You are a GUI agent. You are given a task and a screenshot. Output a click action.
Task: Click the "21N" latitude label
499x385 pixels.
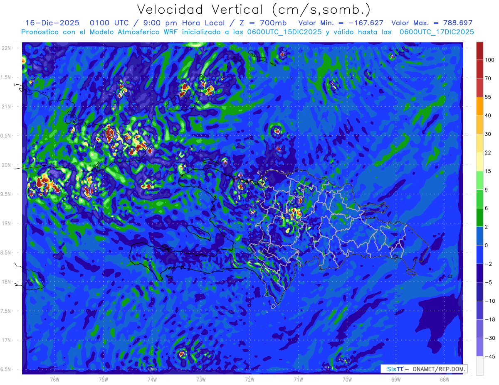[x=6, y=106]
